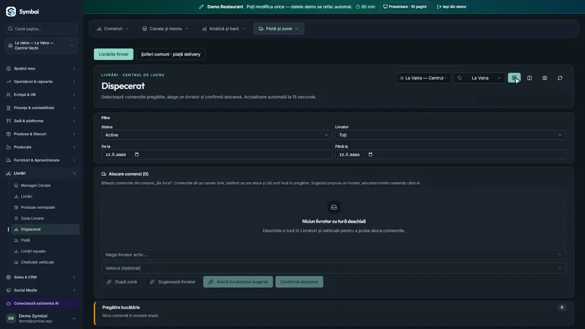
Task: Open the Status dropdown showing Active
Action: coord(217,135)
